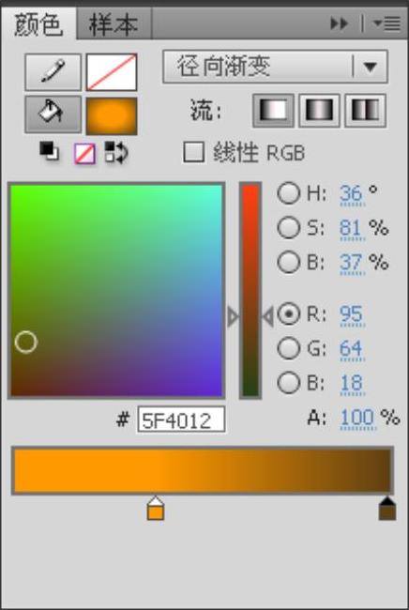The height and width of the screenshot is (610, 409).
Task: Click the no color icon
Action: (x=84, y=153)
